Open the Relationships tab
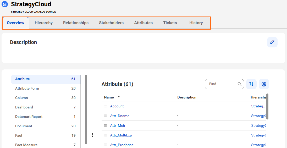The width and height of the screenshot is (287, 148). (76, 23)
